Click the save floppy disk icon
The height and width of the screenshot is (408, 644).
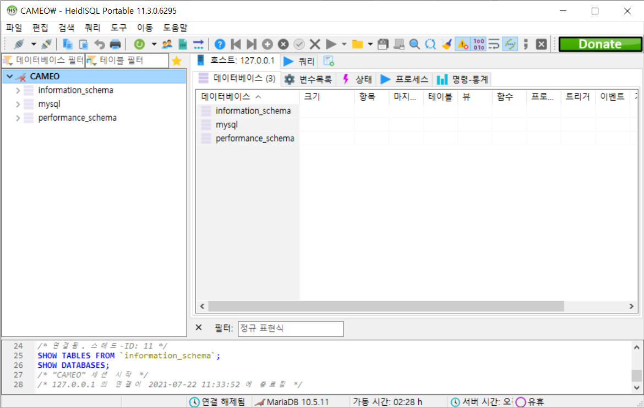(x=383, y=44)
